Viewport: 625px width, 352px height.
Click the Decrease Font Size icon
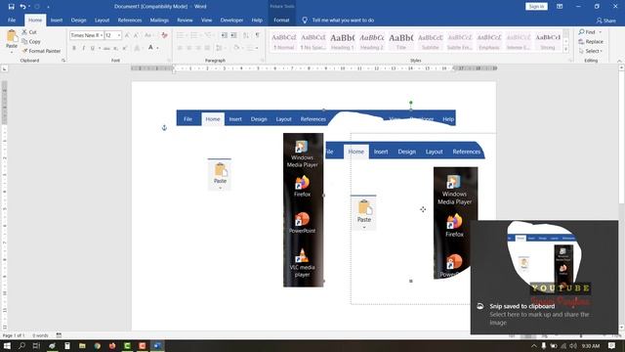pyautogui.click(x=137, y=35)
